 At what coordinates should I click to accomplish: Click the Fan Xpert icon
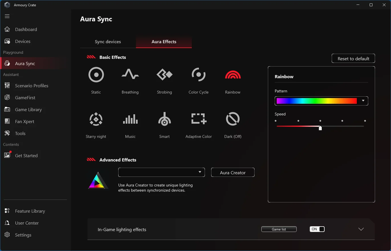7,121
